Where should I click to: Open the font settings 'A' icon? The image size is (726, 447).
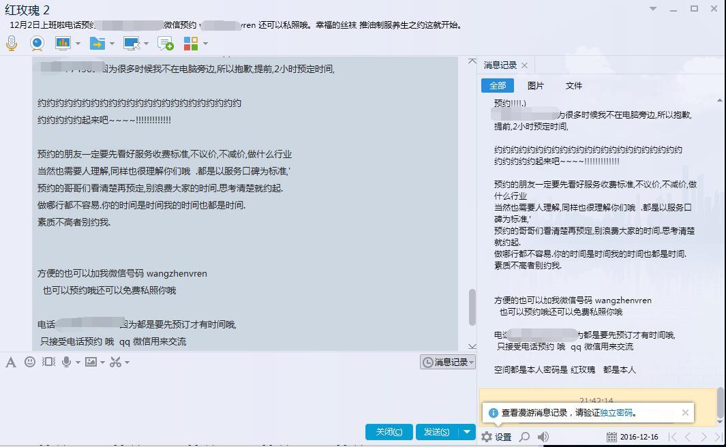tap(11, 362)
